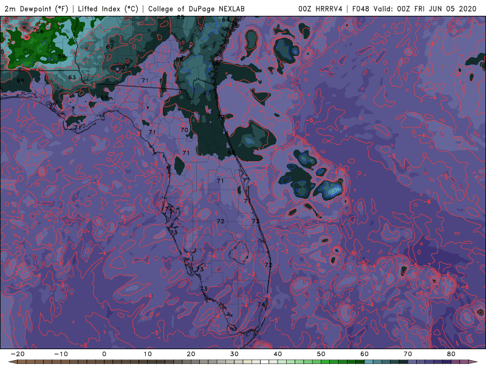Click the "00Z HRRRV4" model run label
This screenshot has height=365, width=486.
[320, 9]
